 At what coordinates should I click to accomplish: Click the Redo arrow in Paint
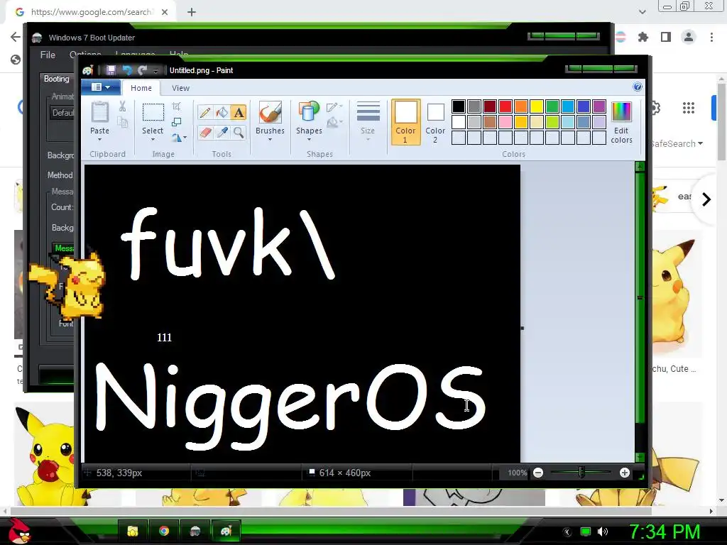point(142,70)
